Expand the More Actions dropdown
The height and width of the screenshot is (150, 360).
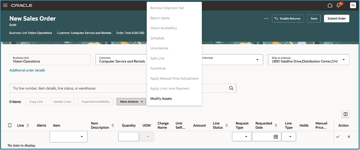tap(131, 101)
